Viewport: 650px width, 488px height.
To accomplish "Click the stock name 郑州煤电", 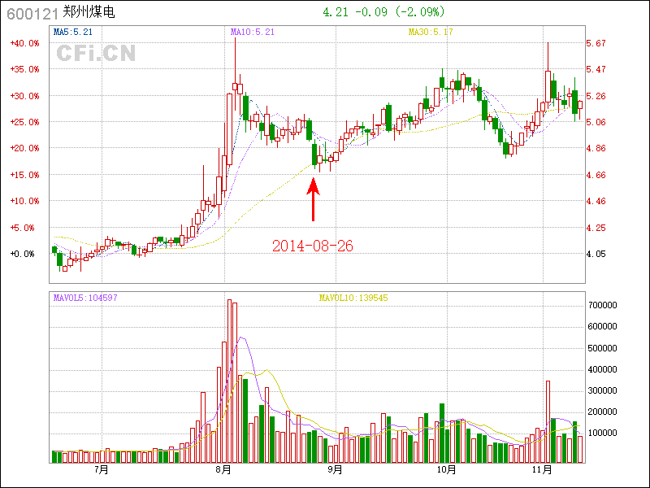I will [x=85, y=13].
